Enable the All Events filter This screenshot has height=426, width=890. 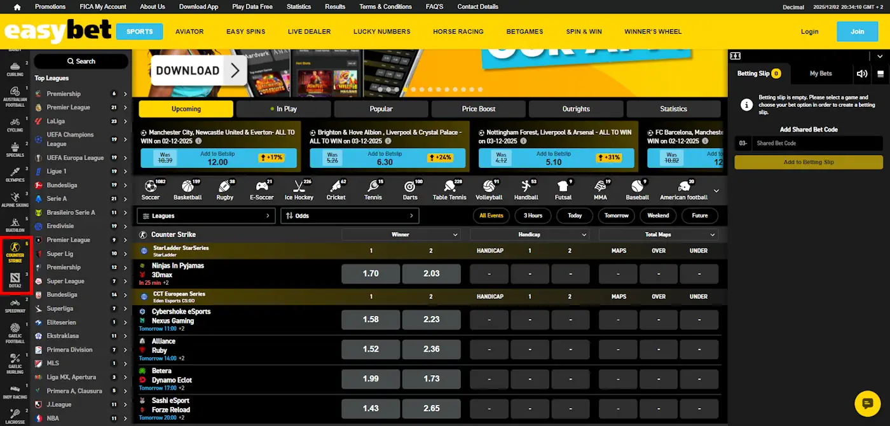[x=491, y=216]
